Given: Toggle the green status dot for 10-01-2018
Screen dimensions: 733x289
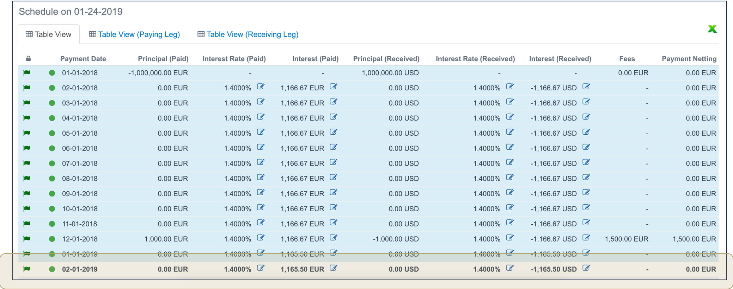Looking at the screenshot, I should (x=52, y=209).
